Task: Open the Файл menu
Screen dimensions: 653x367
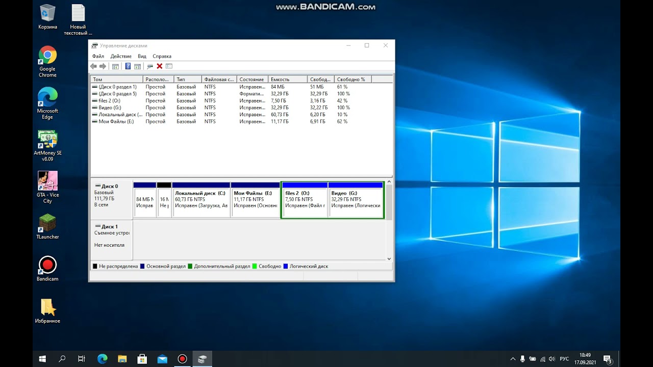Action: pos(98,56)
